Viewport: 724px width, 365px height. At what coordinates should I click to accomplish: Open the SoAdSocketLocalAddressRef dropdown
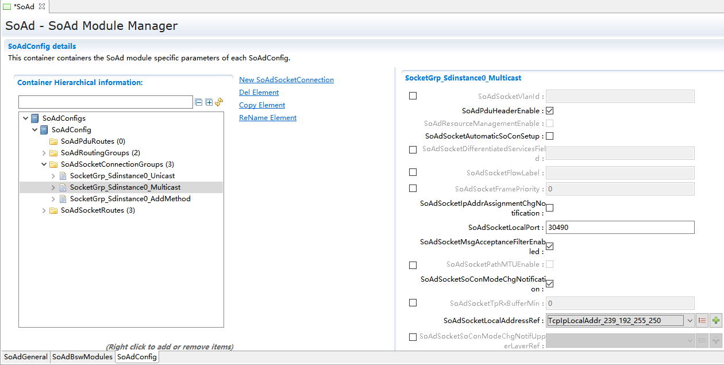pos(690,321)
